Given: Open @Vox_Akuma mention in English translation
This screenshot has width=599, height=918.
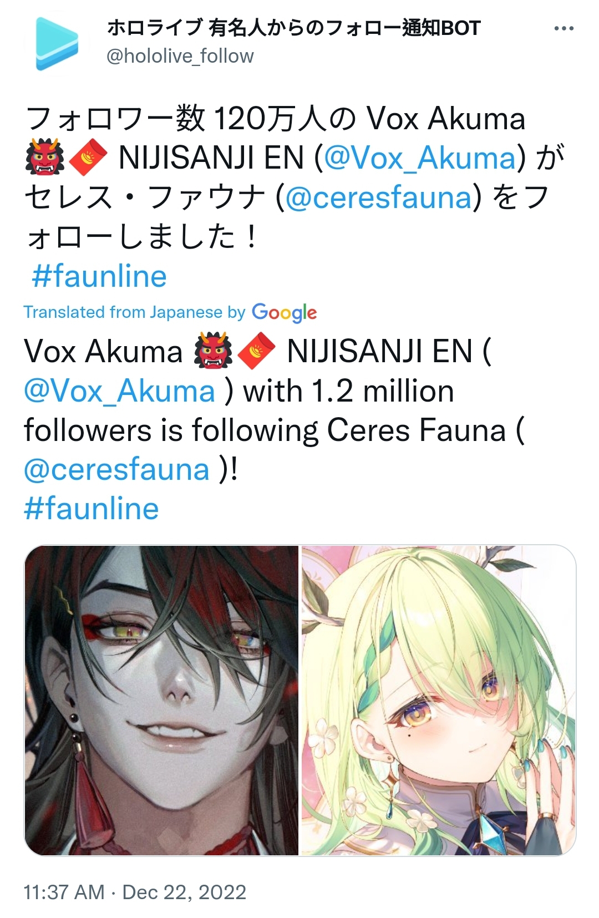Looking at the screenshot, I should (x=119, y=391).
